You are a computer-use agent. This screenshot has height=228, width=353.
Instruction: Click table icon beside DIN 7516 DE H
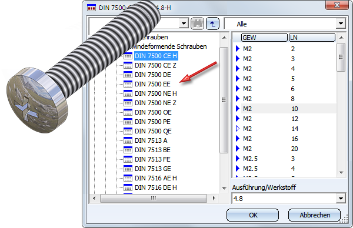tap(128, 187)
